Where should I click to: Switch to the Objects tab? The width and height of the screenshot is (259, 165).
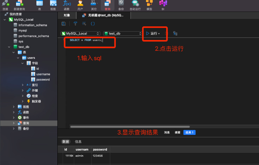[67, 15]
